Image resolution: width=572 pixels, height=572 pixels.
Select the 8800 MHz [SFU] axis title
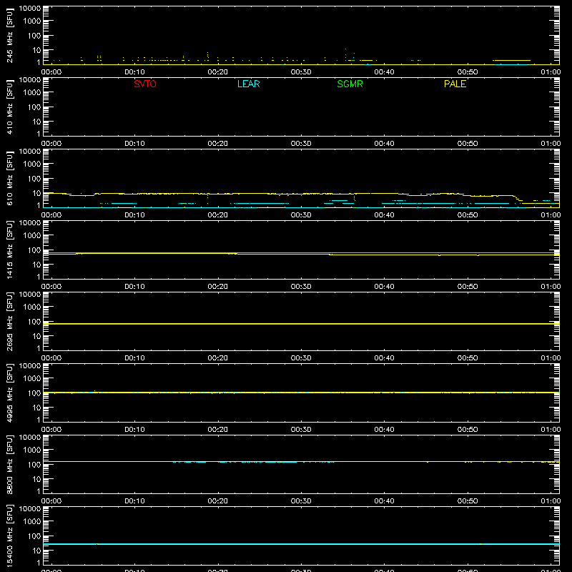(9, 464)
